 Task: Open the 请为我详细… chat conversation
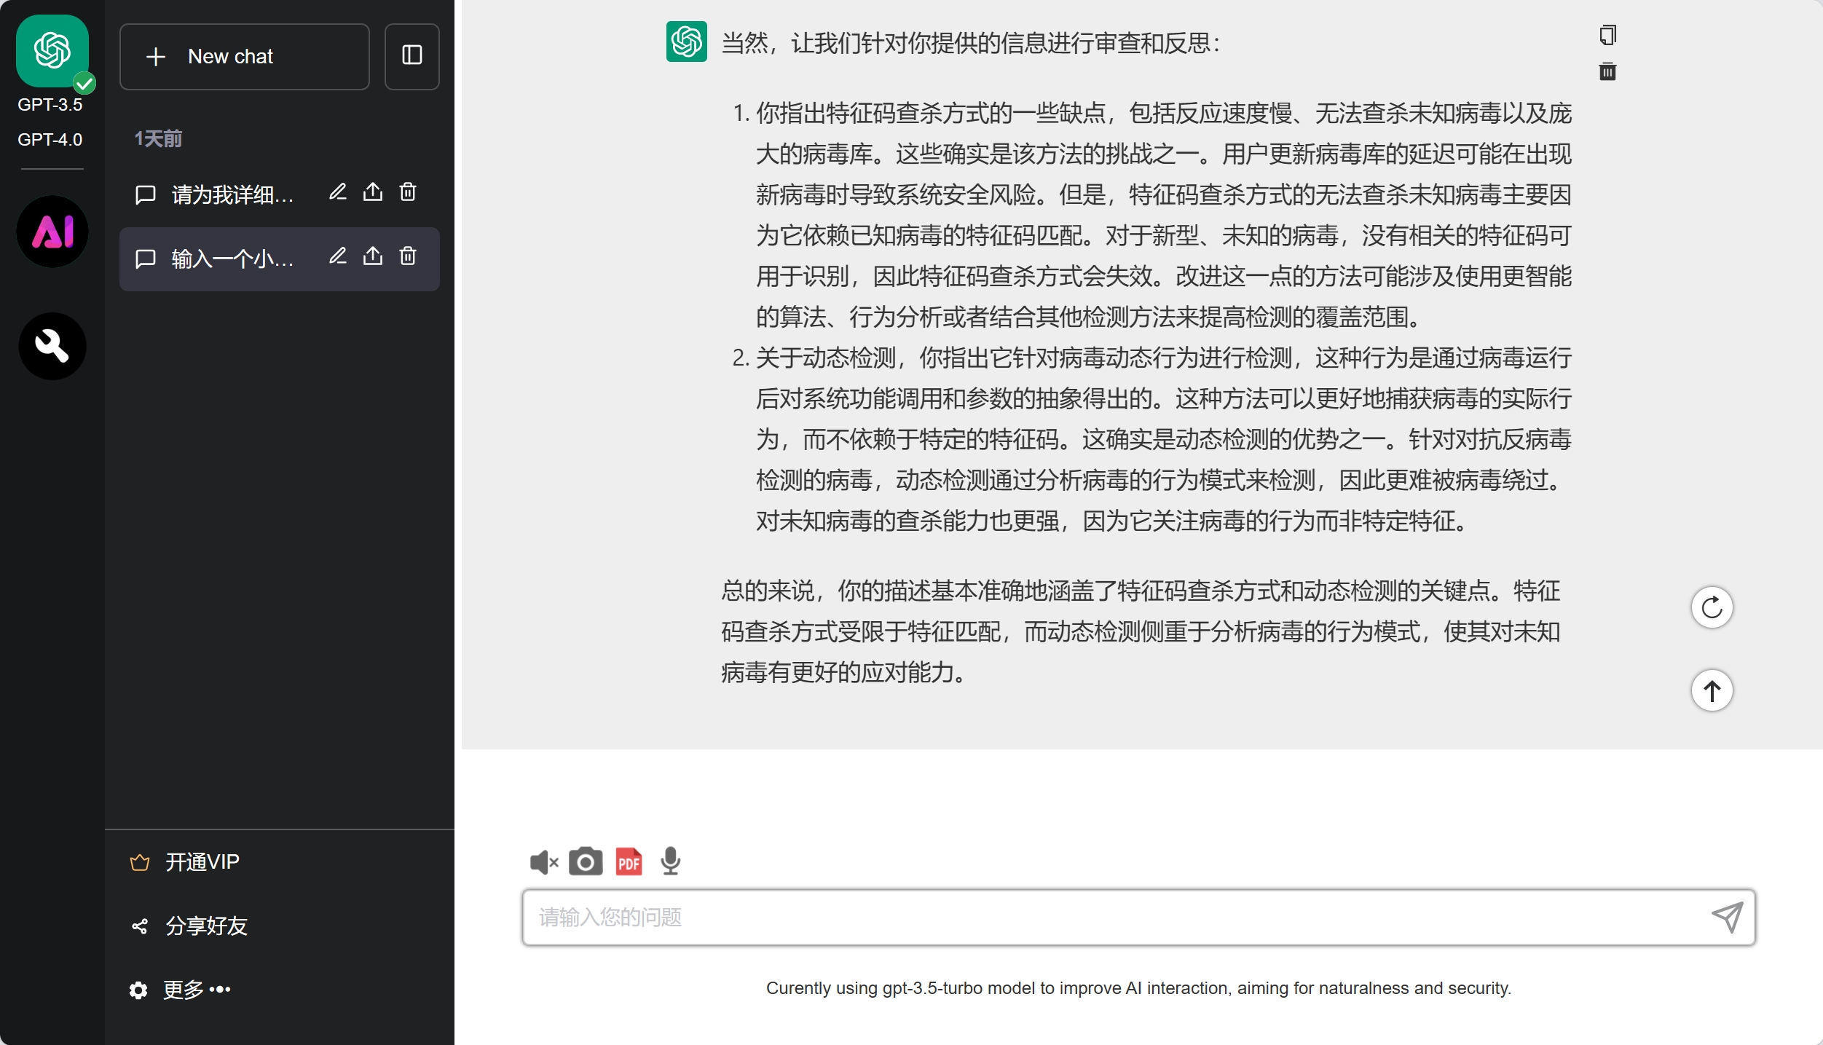232,194
